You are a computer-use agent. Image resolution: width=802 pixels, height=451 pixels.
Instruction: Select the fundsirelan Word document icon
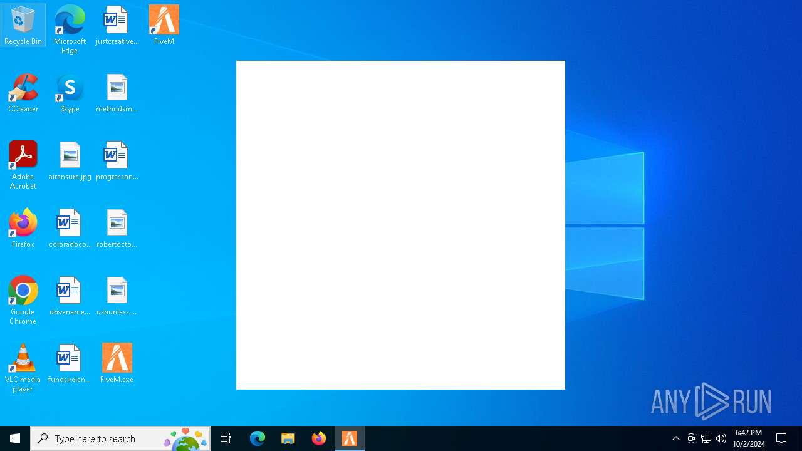(70, 363)
